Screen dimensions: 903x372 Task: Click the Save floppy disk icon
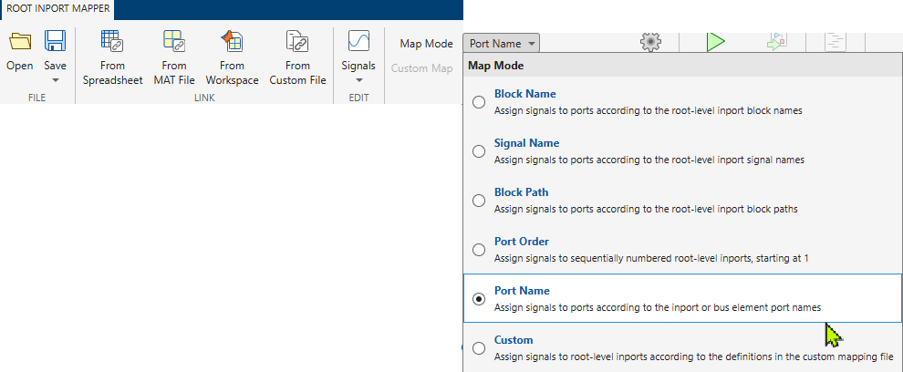[x=56, y=41]
